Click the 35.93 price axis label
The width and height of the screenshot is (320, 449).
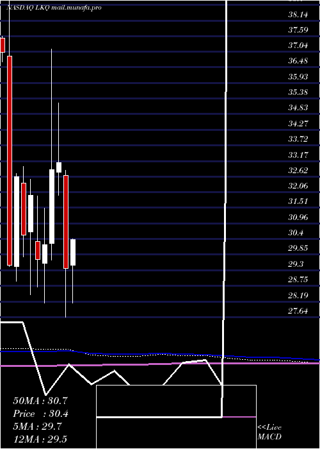pos(298,77)
